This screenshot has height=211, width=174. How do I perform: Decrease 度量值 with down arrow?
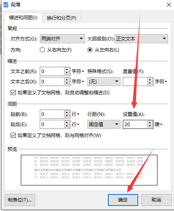[150, 83]
